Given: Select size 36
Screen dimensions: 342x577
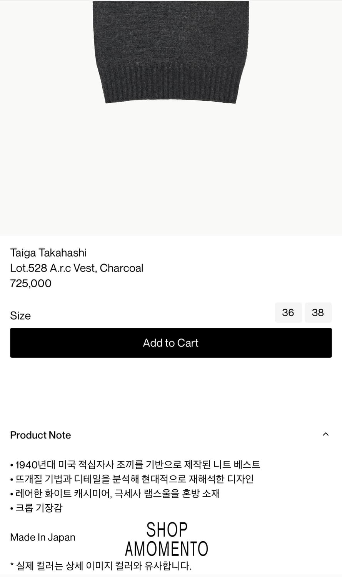Looking at the screenshot, I should [288, 312].
